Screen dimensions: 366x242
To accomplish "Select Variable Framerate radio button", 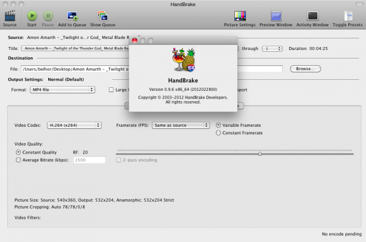I will coord(218,125).
